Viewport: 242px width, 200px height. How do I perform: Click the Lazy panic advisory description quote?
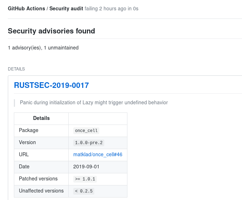click(94, 102)
